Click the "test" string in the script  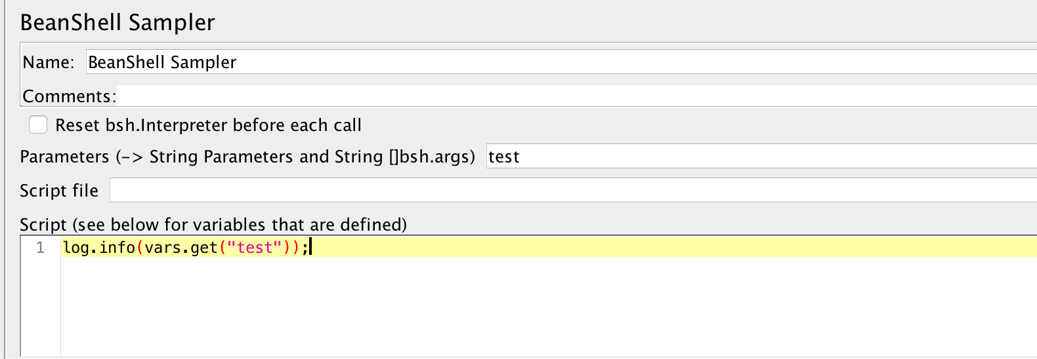[x=255, y=248]
